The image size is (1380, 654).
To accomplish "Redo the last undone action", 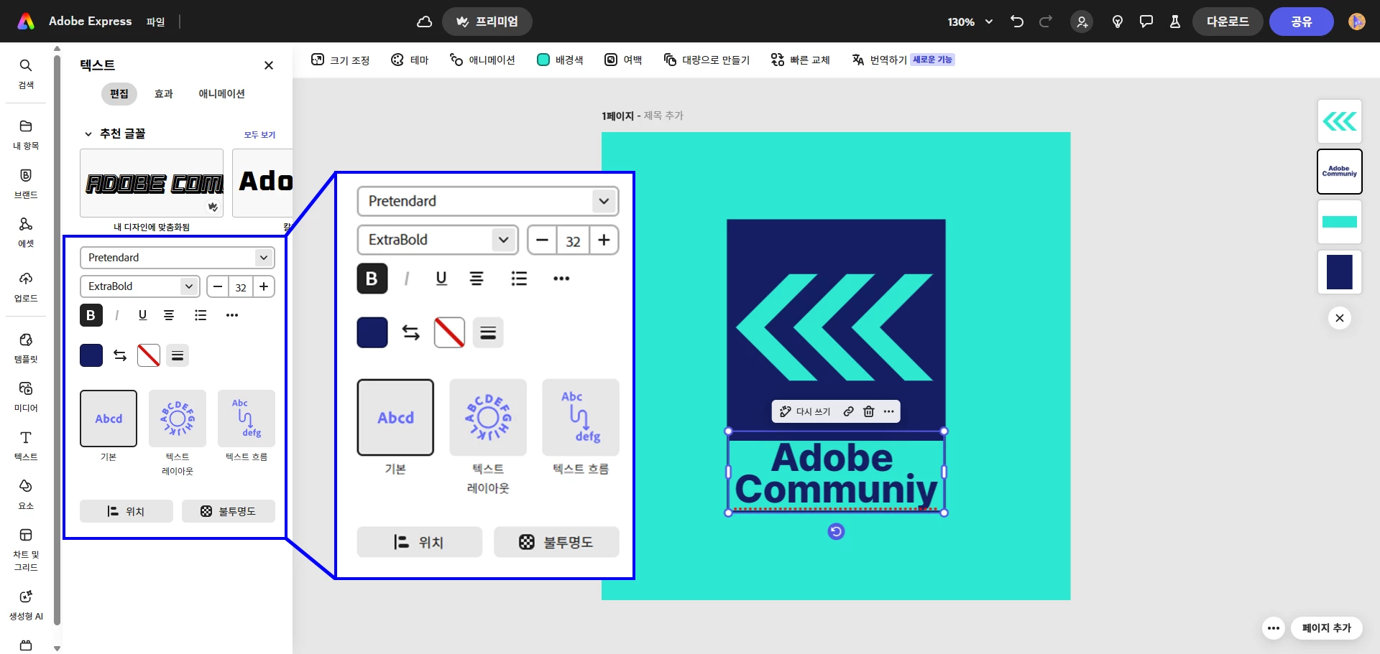I will pyautogui.click(x=1046, y=22).
